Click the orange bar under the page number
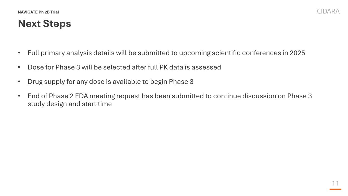Viewport: 348px width, 196px height. [335, 189]
